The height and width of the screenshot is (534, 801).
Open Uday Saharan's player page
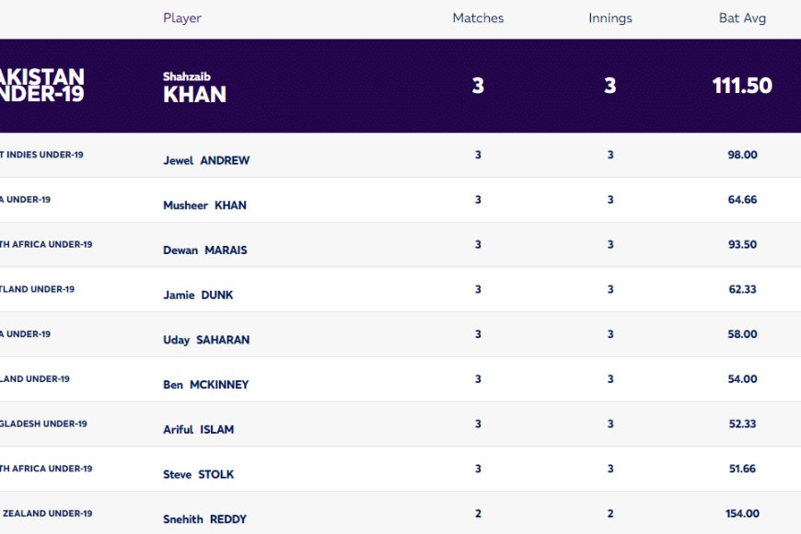206,340
